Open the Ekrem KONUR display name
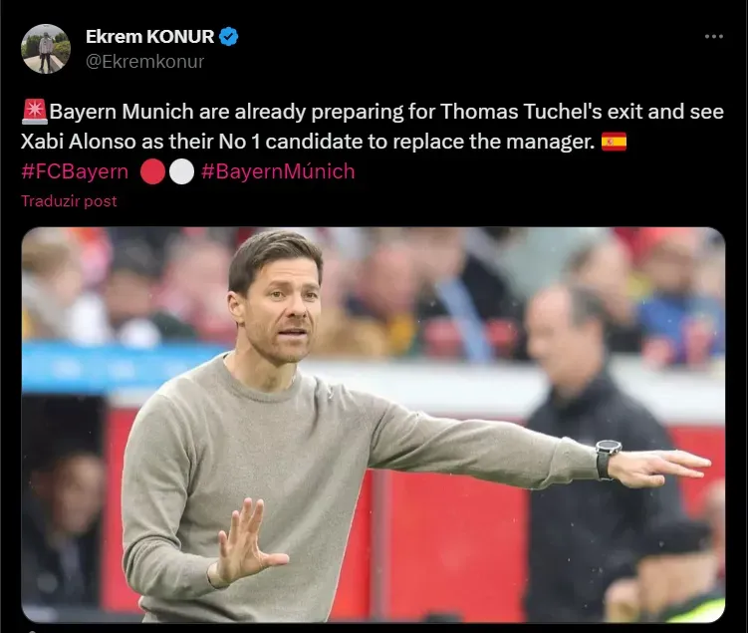 (x=149, y=37)
